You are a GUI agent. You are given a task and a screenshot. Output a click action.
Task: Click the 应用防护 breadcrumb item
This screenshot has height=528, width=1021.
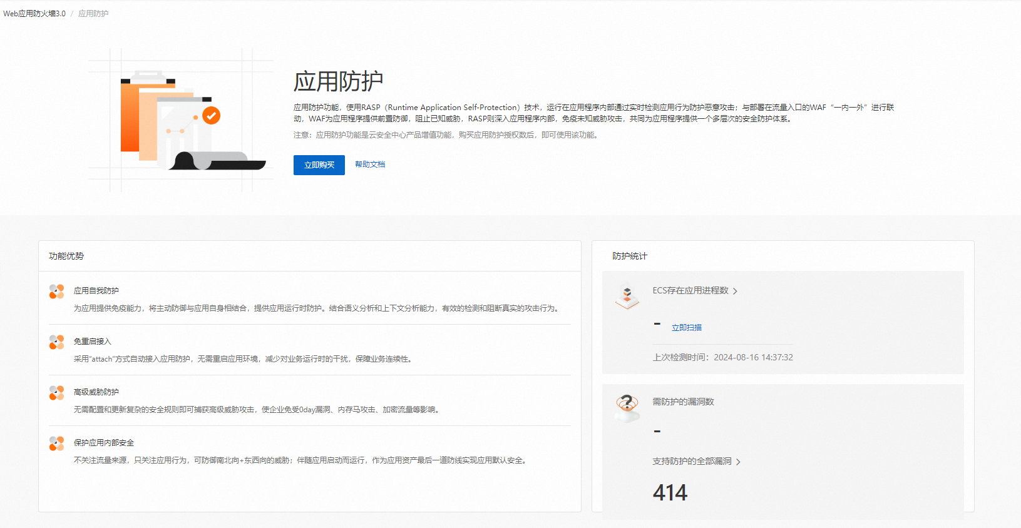93,14
